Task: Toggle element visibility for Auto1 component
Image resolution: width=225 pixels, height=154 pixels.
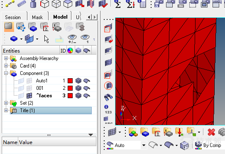Action: pos(29,81)
